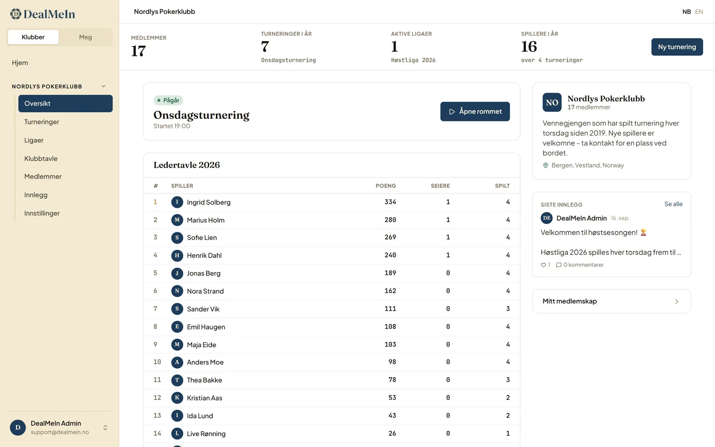Click the Se alle link
This screenshot has height=447, width=715.
point(673,204)
